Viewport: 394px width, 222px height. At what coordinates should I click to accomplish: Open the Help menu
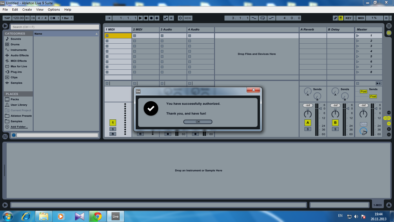tap(68, 10)
